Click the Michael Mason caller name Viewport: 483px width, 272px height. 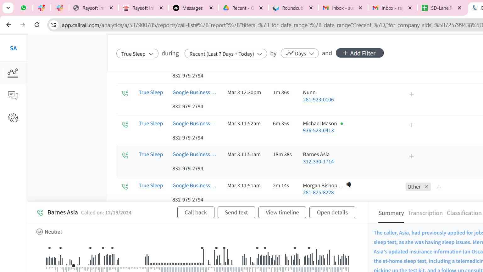click(320, 123)
